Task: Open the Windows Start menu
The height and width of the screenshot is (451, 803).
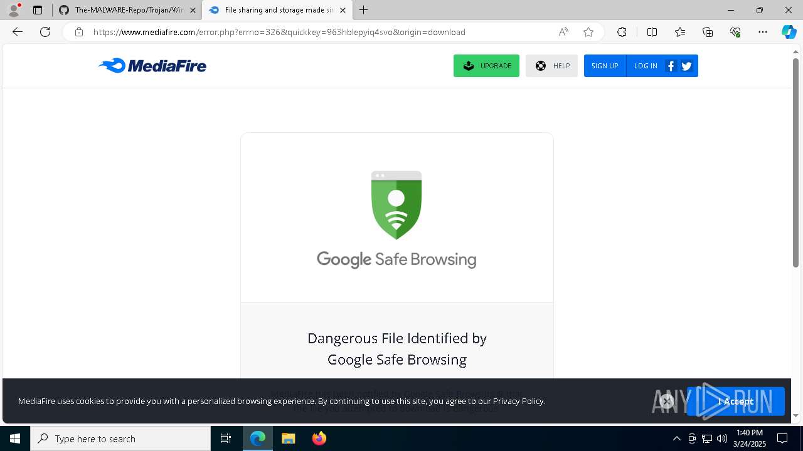Action: coord(15,438)
